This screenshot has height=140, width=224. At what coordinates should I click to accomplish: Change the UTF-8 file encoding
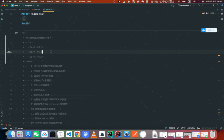(x=183, y=128)
